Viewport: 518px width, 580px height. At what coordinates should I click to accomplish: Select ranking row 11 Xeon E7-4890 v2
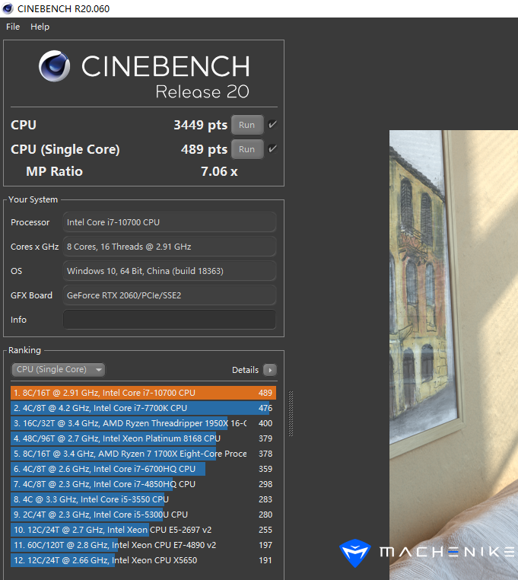pyautogui.click(x=144, y=545)
